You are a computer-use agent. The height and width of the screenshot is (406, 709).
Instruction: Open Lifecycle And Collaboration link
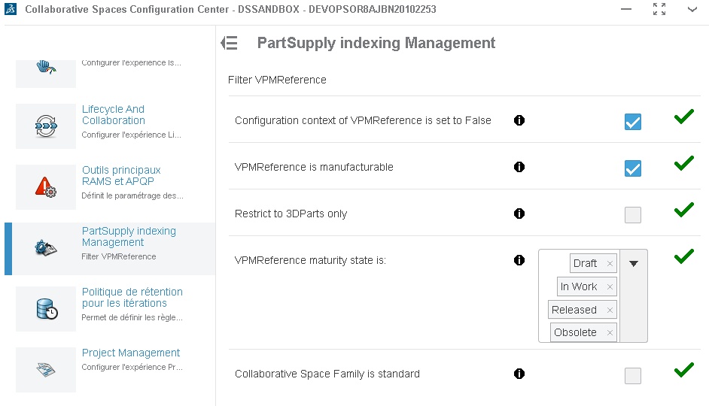point(114,115)
